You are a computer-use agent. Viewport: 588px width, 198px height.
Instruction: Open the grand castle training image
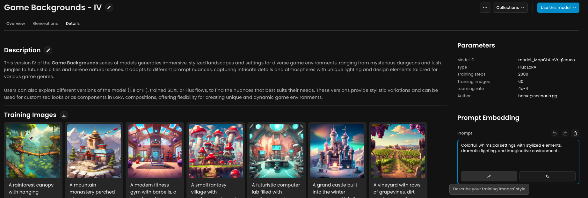tap(337, 151)
